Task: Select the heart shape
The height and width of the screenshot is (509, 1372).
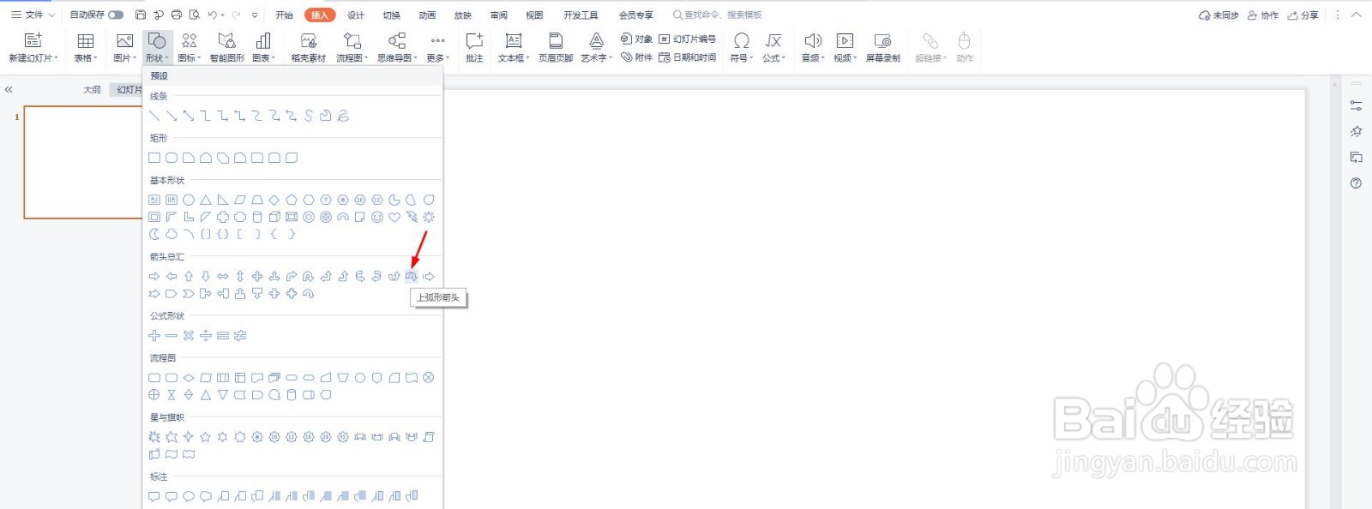Action: [394, 217]
